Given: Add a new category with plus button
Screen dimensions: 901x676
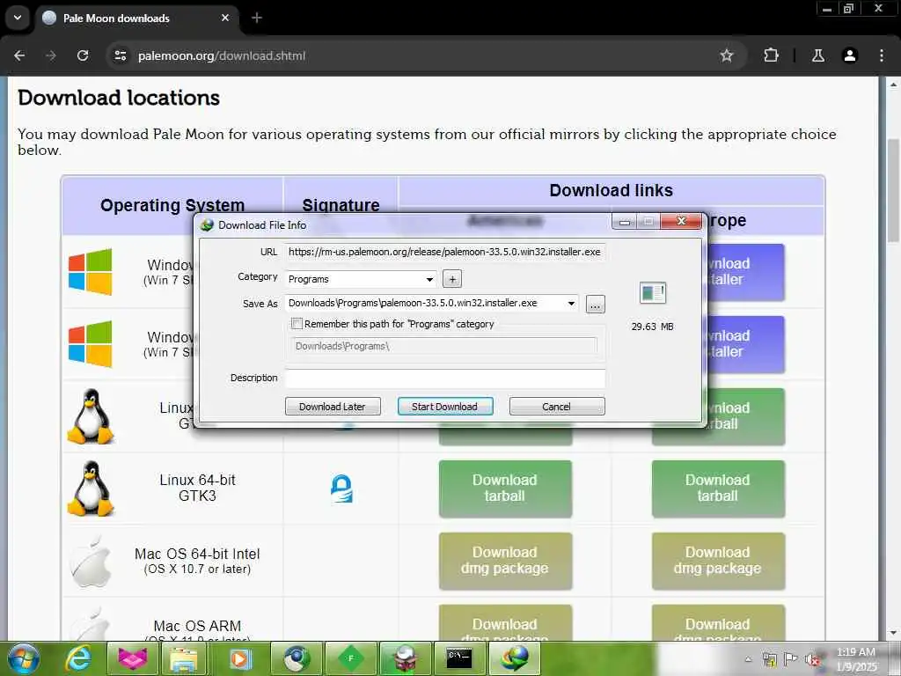Looking at the screenshot, I should click(x=452, y=279).
